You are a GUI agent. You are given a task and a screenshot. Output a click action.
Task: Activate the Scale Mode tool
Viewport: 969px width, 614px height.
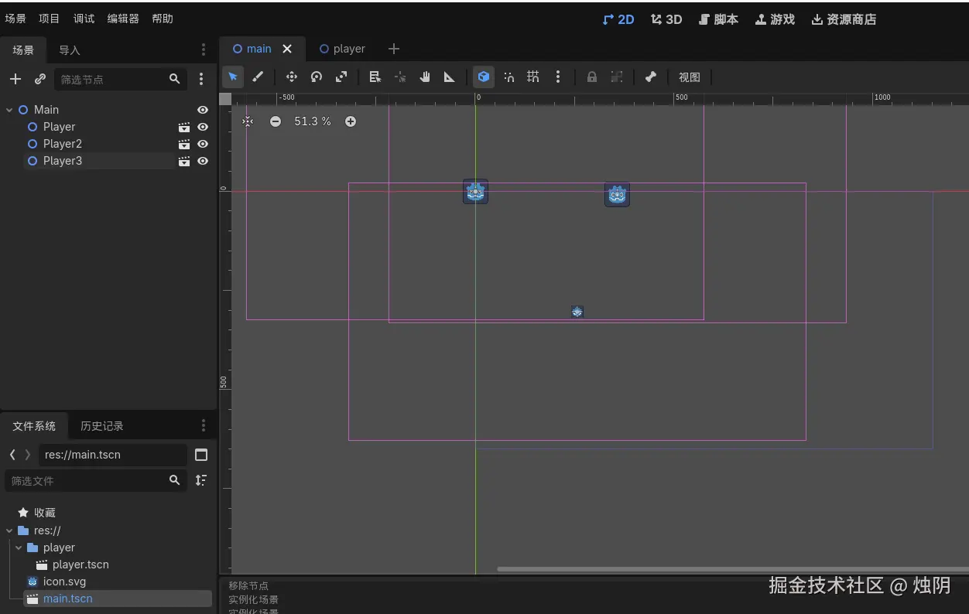coord(341,77)
